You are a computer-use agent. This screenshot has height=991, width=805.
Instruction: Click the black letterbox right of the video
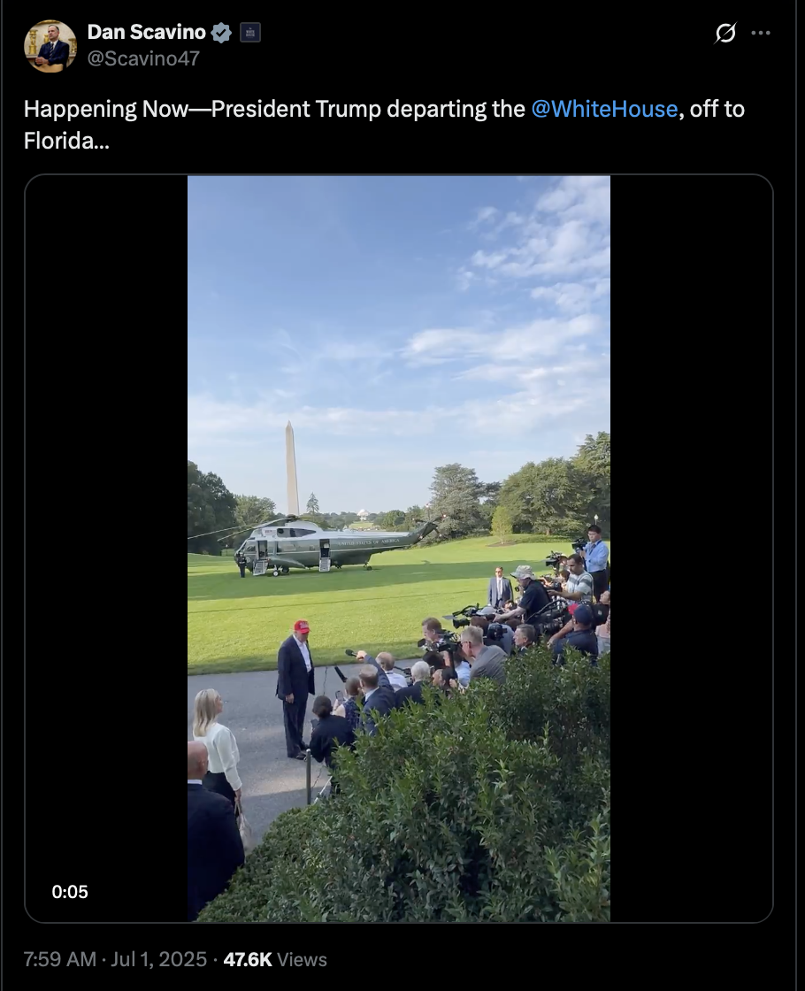click(691, 548)
